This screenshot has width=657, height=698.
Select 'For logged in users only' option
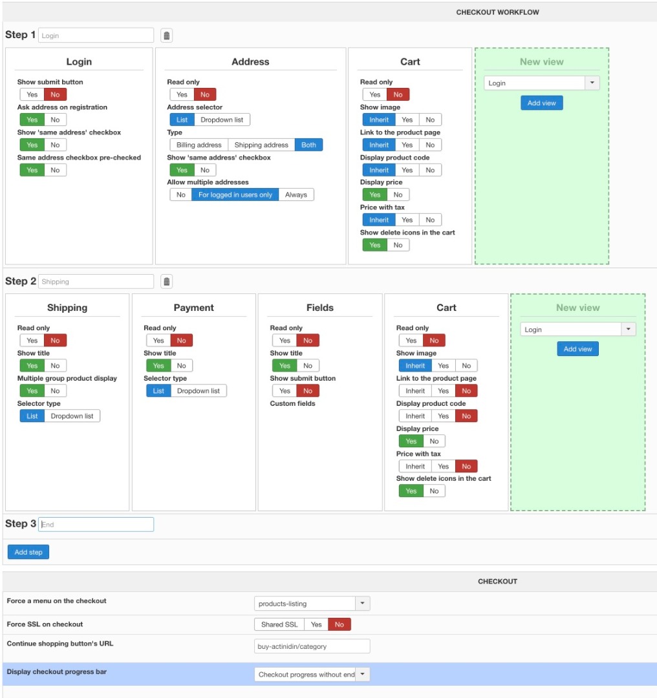235,195
